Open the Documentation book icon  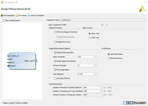click(x=2, y=16)
